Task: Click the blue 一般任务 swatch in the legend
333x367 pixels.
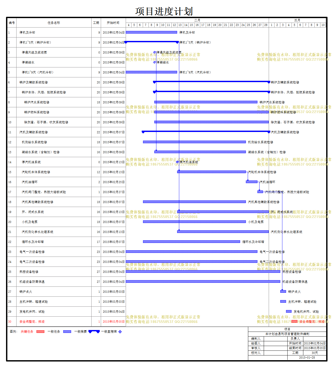Action: point(67,332)
